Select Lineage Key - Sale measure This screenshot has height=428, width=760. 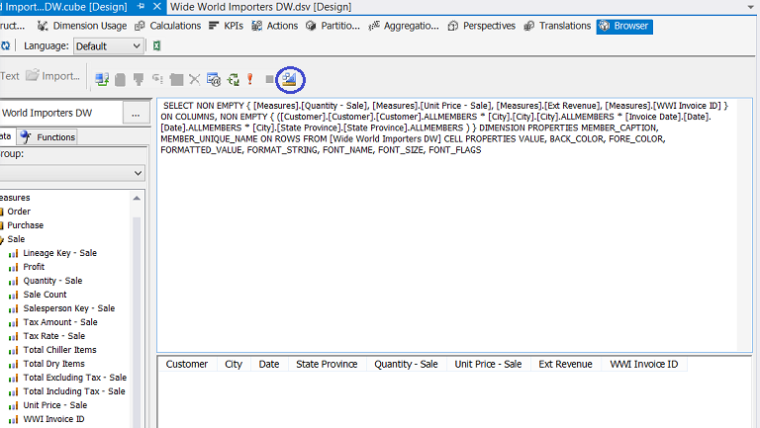pyautogui.click(x=59, y=253)
